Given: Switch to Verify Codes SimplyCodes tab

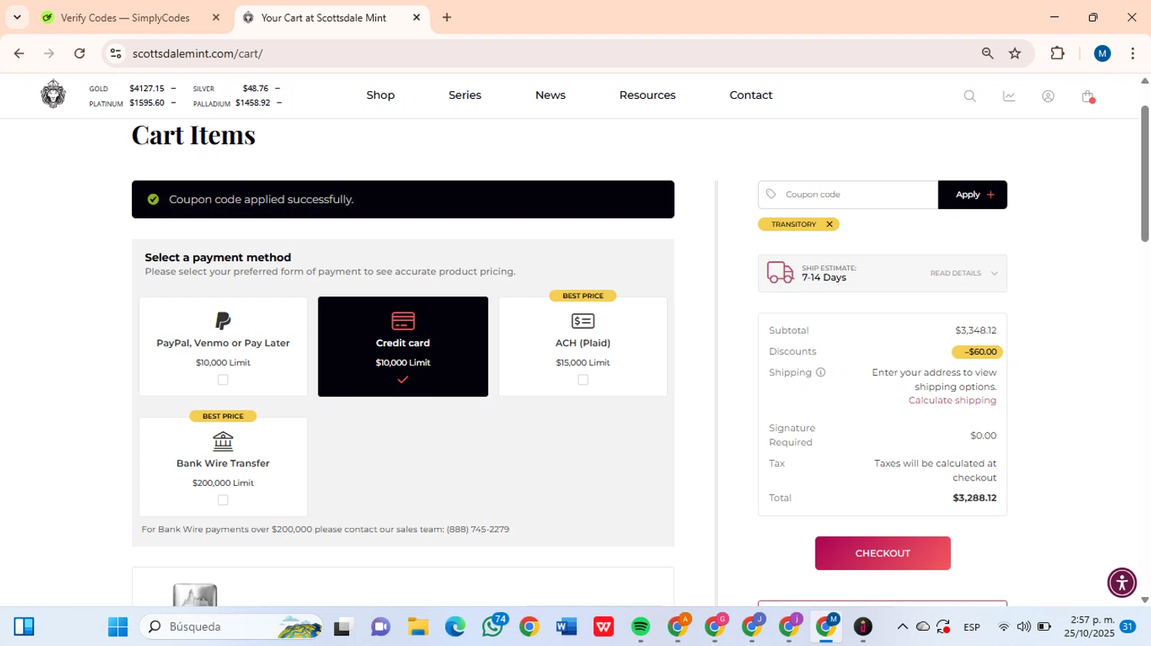Looking at the screenshot, I should (x=126, y=18).
